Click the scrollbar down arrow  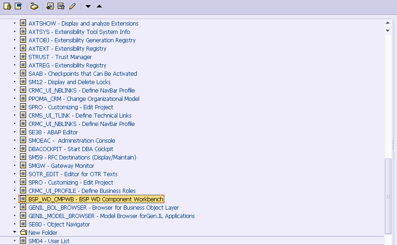(388, 31)
